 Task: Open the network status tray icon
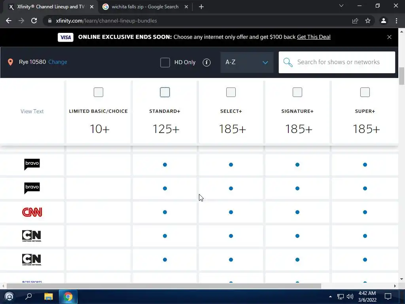[x=341, y=296]
